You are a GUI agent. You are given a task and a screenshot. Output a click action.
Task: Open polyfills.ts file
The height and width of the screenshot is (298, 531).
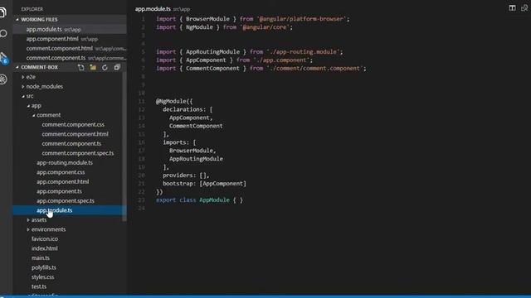point(44,267)
